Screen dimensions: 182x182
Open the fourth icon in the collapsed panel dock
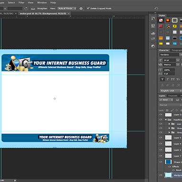tap(153, 39)
